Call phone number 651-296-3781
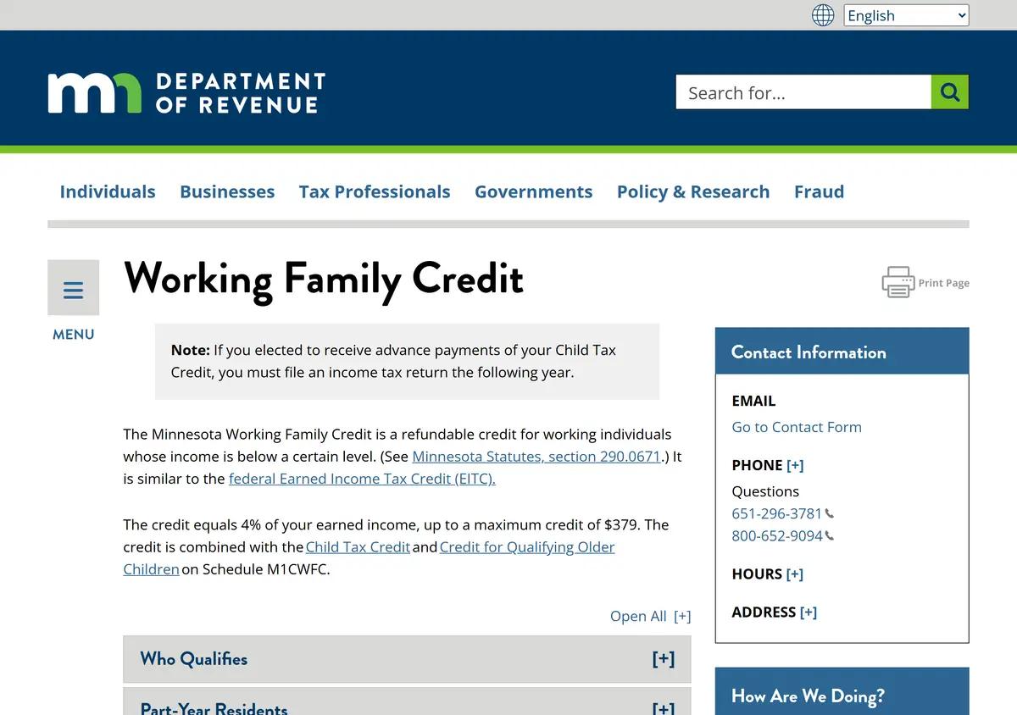This screenshot has height=715, width=1017. [x=777, y=513]
